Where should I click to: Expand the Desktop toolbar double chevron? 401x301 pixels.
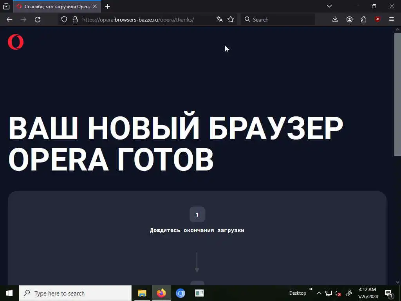click(x=311, y=289)
